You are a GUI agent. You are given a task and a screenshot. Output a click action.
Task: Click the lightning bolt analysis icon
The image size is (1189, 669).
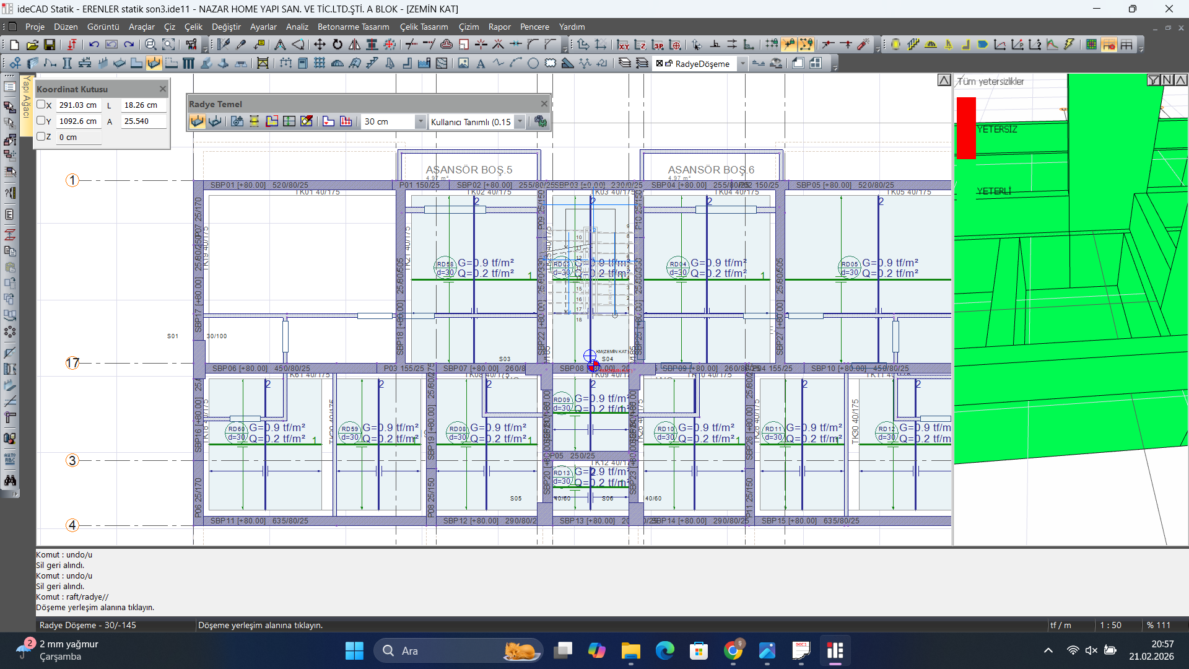point(1069,45)
